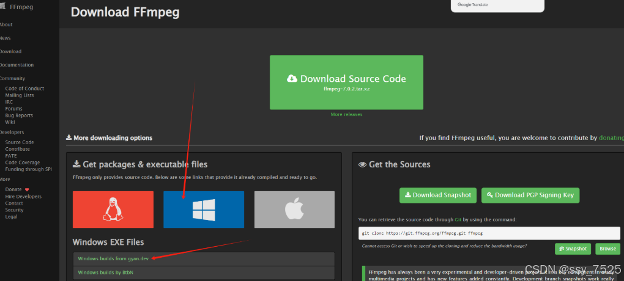Click the Download Source Code button
Viewport: 624px width, 281px height.
[x=347, y=82]
